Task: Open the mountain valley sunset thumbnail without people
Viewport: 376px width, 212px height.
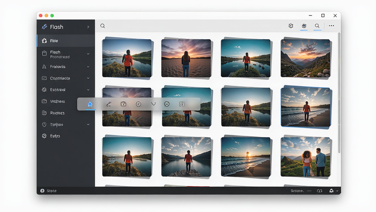Action: tap(305, 58)
